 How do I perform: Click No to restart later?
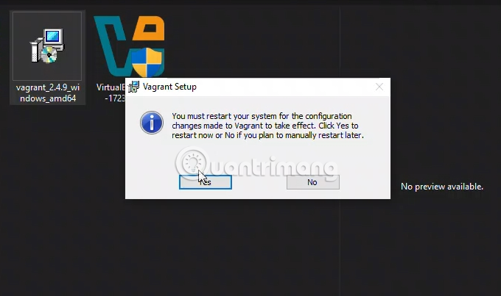(313, 182)
